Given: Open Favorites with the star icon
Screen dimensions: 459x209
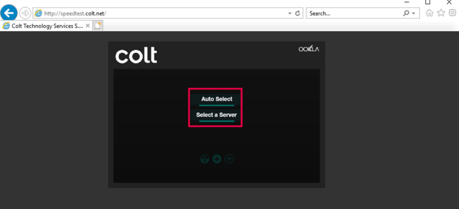Looking at the screenshot, I should 441,13.
